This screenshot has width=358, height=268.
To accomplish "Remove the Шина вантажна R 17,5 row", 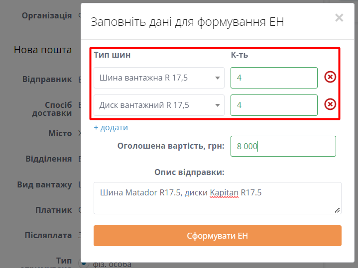I will point(330,77).
